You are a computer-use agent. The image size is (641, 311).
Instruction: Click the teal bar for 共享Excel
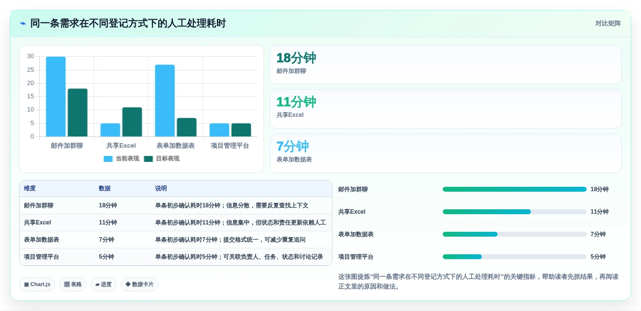[132, 122]
